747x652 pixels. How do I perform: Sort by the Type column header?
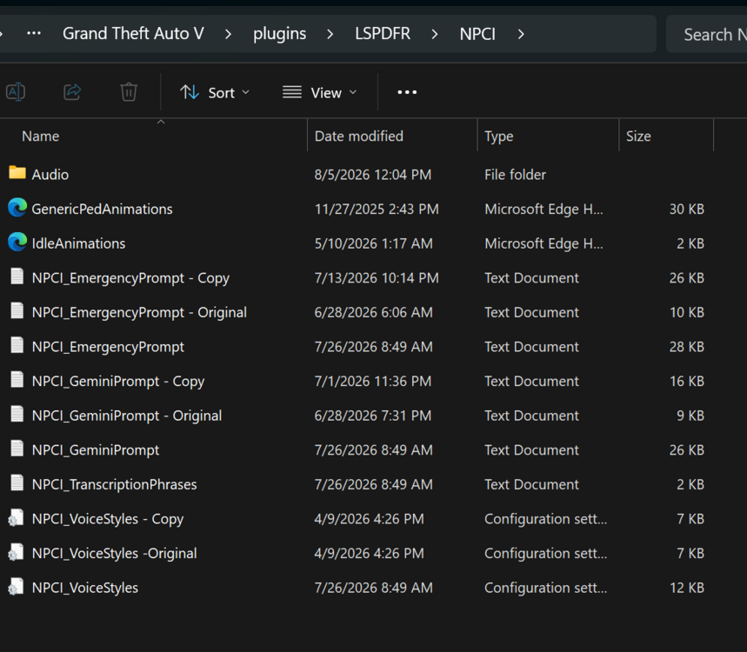499,136
